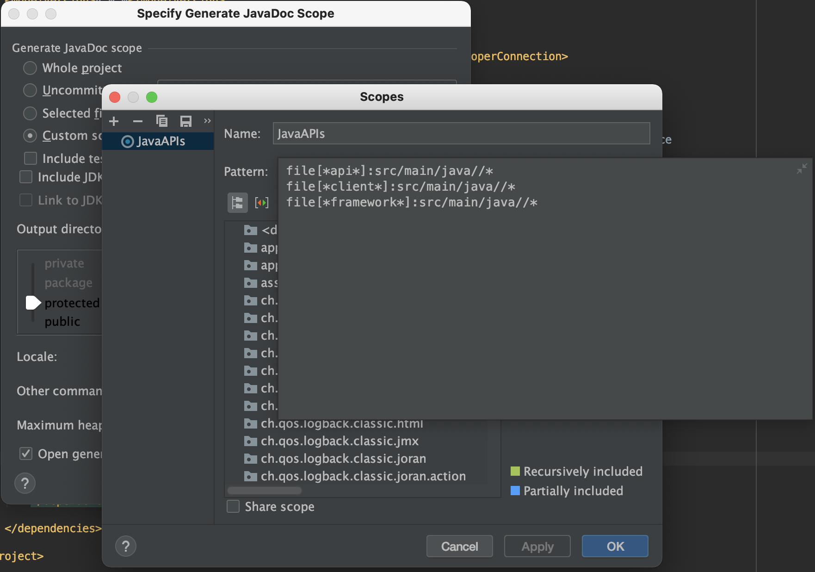Image resolution: width=815 pixels, height=572 pixels.
Task: Select the Whole project radio button
Action: pos(30,68)
